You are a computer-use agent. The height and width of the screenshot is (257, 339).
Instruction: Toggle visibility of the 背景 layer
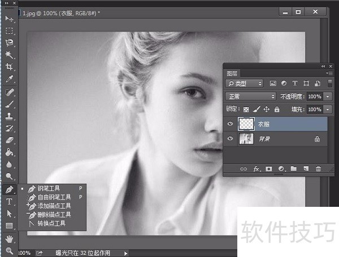click(230, 139)
